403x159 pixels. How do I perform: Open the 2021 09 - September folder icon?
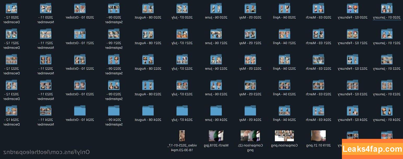pyautogui.click(x=114, y=34)
